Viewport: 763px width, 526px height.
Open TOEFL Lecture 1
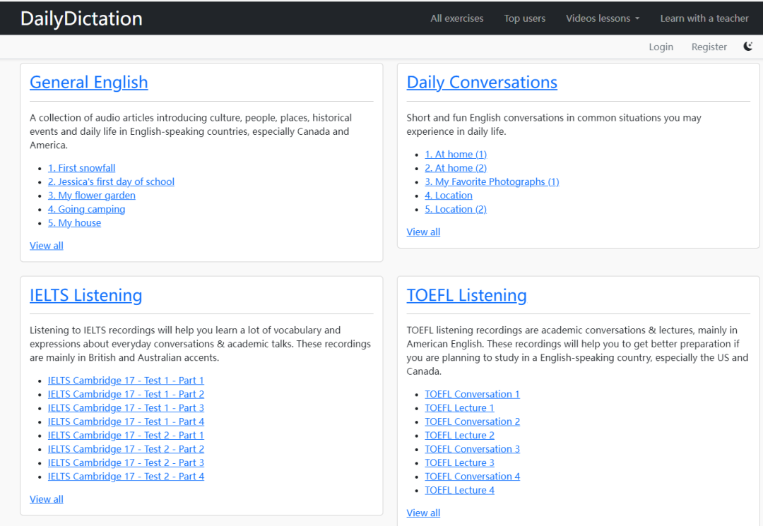tap(459, 408)
